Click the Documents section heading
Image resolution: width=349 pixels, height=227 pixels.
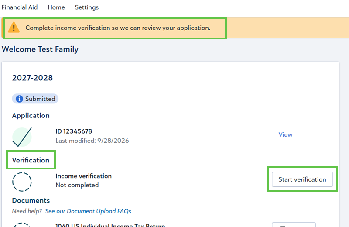tap(31, 200)
